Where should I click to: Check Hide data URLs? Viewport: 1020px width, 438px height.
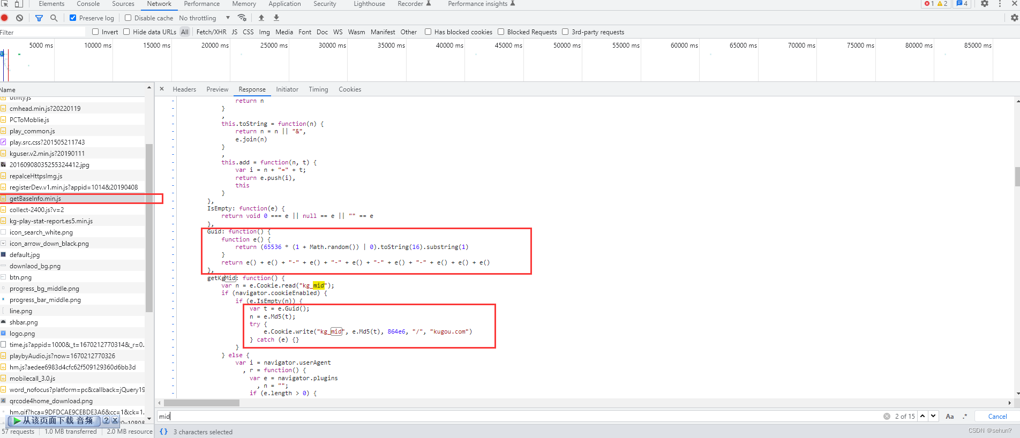[x=126, y=32]
